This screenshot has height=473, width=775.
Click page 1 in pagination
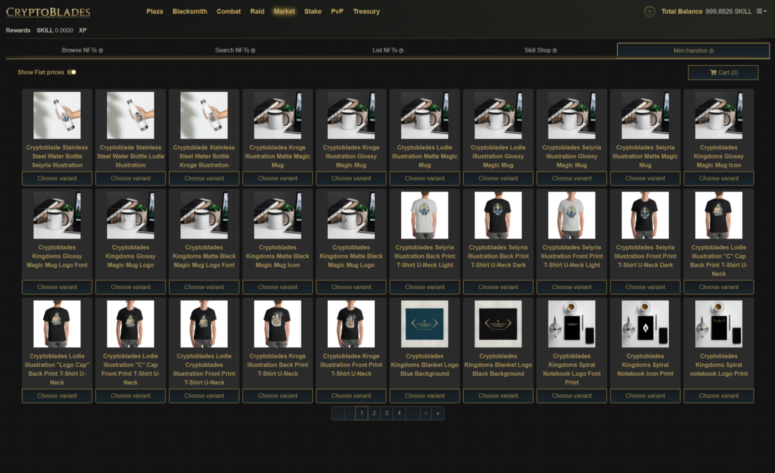coord(361,413)
